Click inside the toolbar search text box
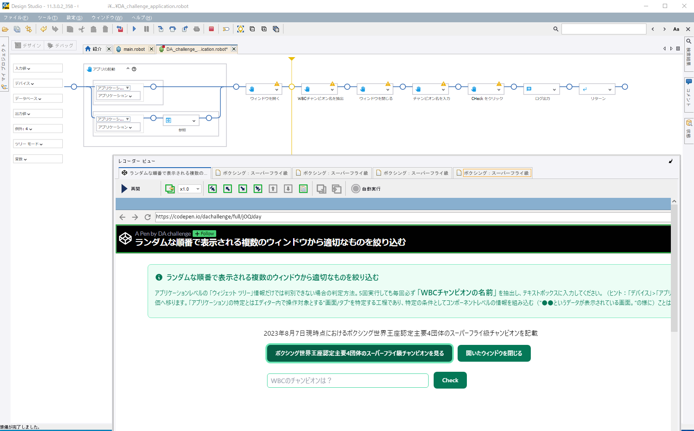Screen dimensions: 694x431 [604, 29]
